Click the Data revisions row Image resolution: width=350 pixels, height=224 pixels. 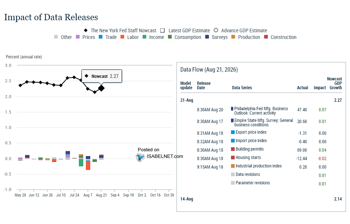coord(261,175)
